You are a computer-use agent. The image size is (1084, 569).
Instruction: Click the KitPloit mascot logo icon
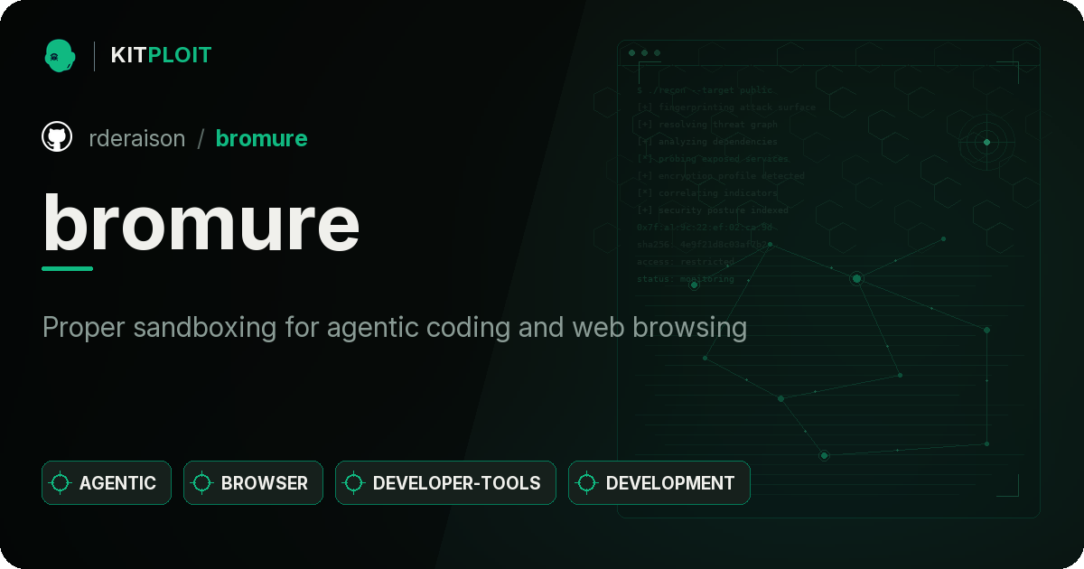(60, 55)
